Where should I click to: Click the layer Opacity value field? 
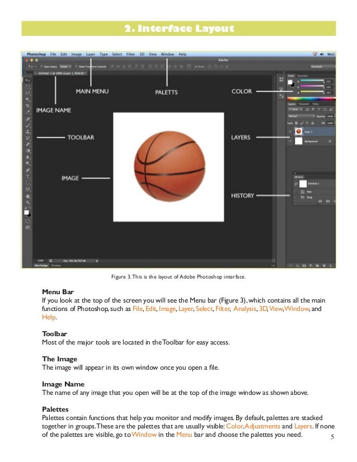point(330,116)
